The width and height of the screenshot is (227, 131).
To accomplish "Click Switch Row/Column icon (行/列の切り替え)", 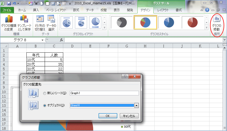I will click(x=40, y=23).
